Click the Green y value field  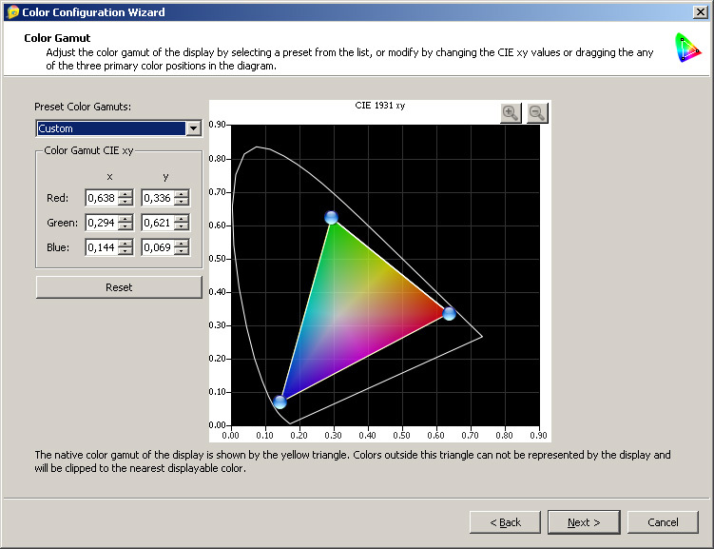[158, 223]
